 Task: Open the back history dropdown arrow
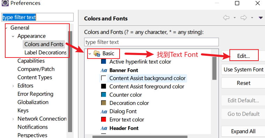click(x=235, y=18)
